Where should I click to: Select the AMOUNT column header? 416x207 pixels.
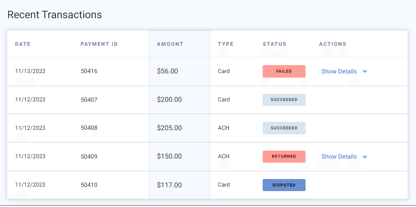point(170,44)
